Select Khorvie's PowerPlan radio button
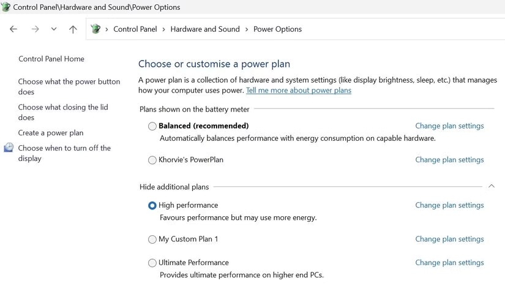The width and height of the screenshot is (505, 286). point(152,160)
